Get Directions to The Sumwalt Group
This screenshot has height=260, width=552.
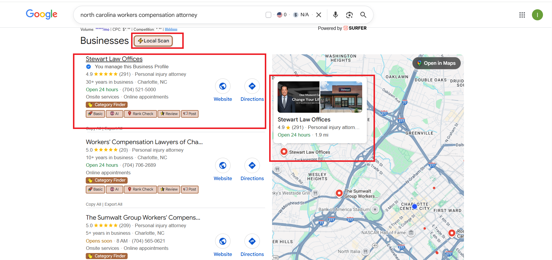click(252, 241)
